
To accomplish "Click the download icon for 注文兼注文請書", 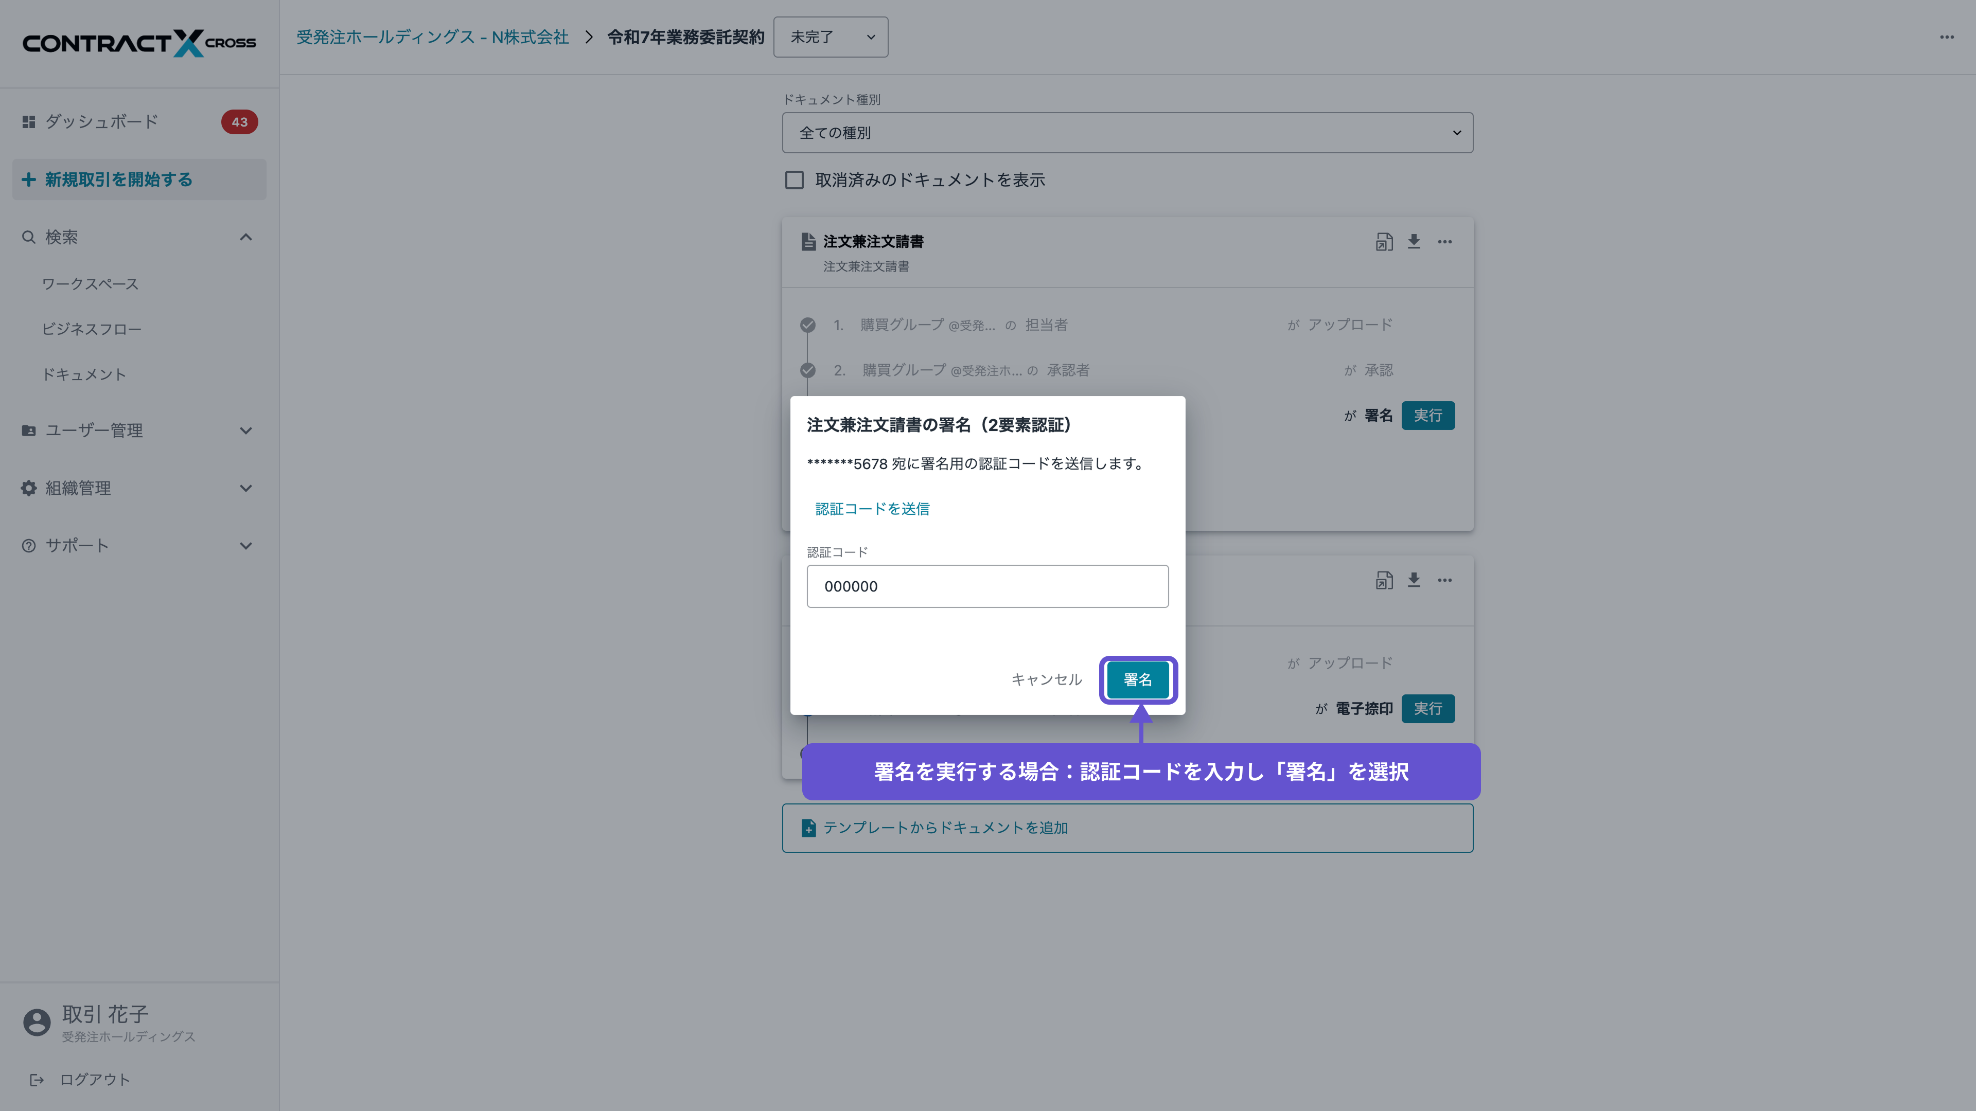I will click(x=1414, y=242).
